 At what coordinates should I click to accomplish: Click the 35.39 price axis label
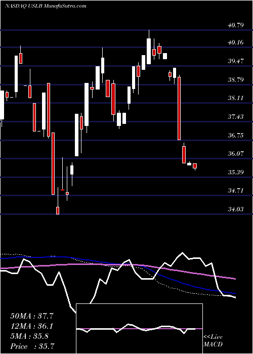point(235,172)
